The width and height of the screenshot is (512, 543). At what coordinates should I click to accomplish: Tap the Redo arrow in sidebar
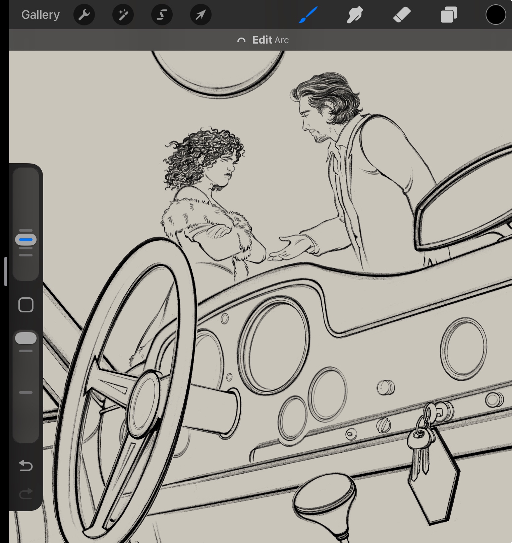click(x=26, y=493)
